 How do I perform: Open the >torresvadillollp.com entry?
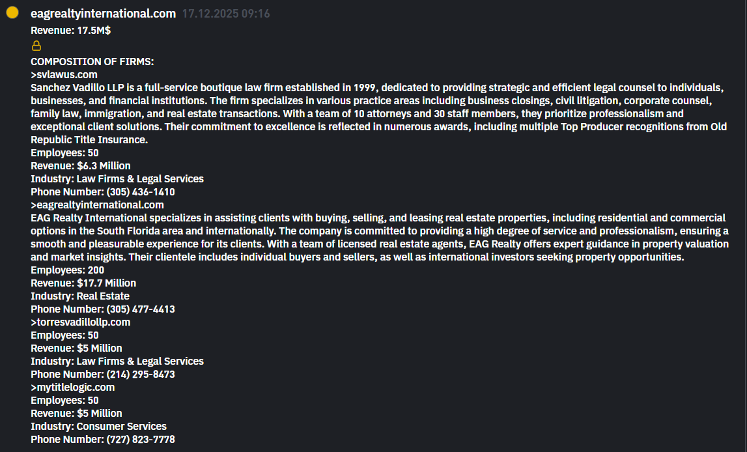80,322
